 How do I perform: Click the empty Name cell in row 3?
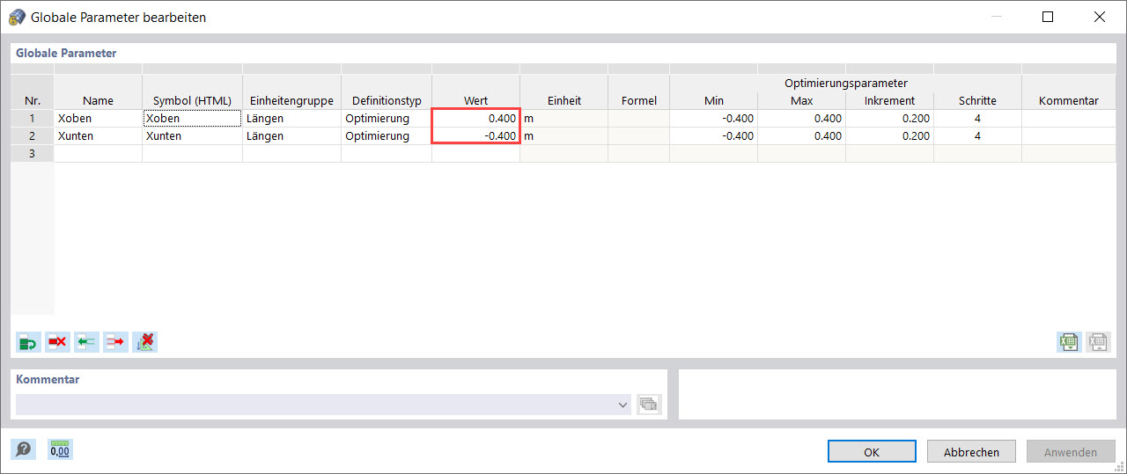(x=98, y=153)
